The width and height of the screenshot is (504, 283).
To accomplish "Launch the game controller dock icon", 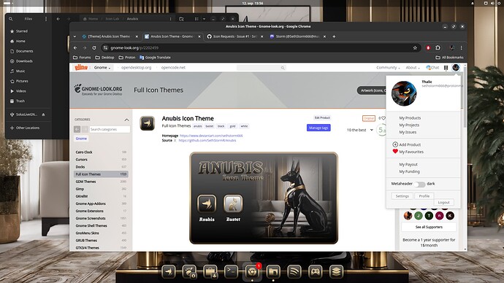I will click(316, 272).
